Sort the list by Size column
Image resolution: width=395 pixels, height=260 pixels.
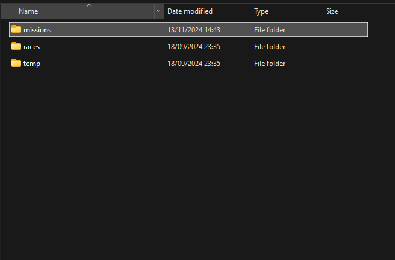point(332,11)
